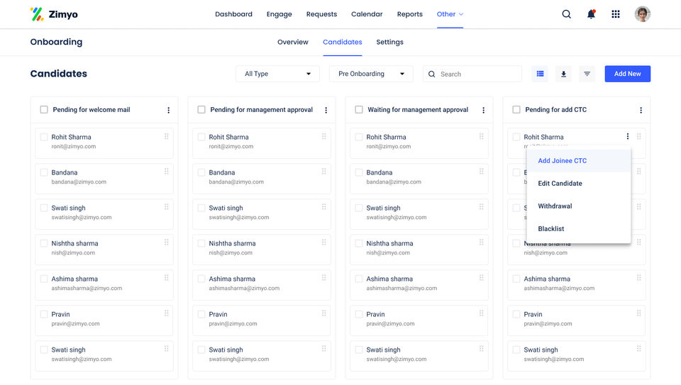Go to the Settings tab
Screen dimensions: 681x385
(x=389, y=42)
